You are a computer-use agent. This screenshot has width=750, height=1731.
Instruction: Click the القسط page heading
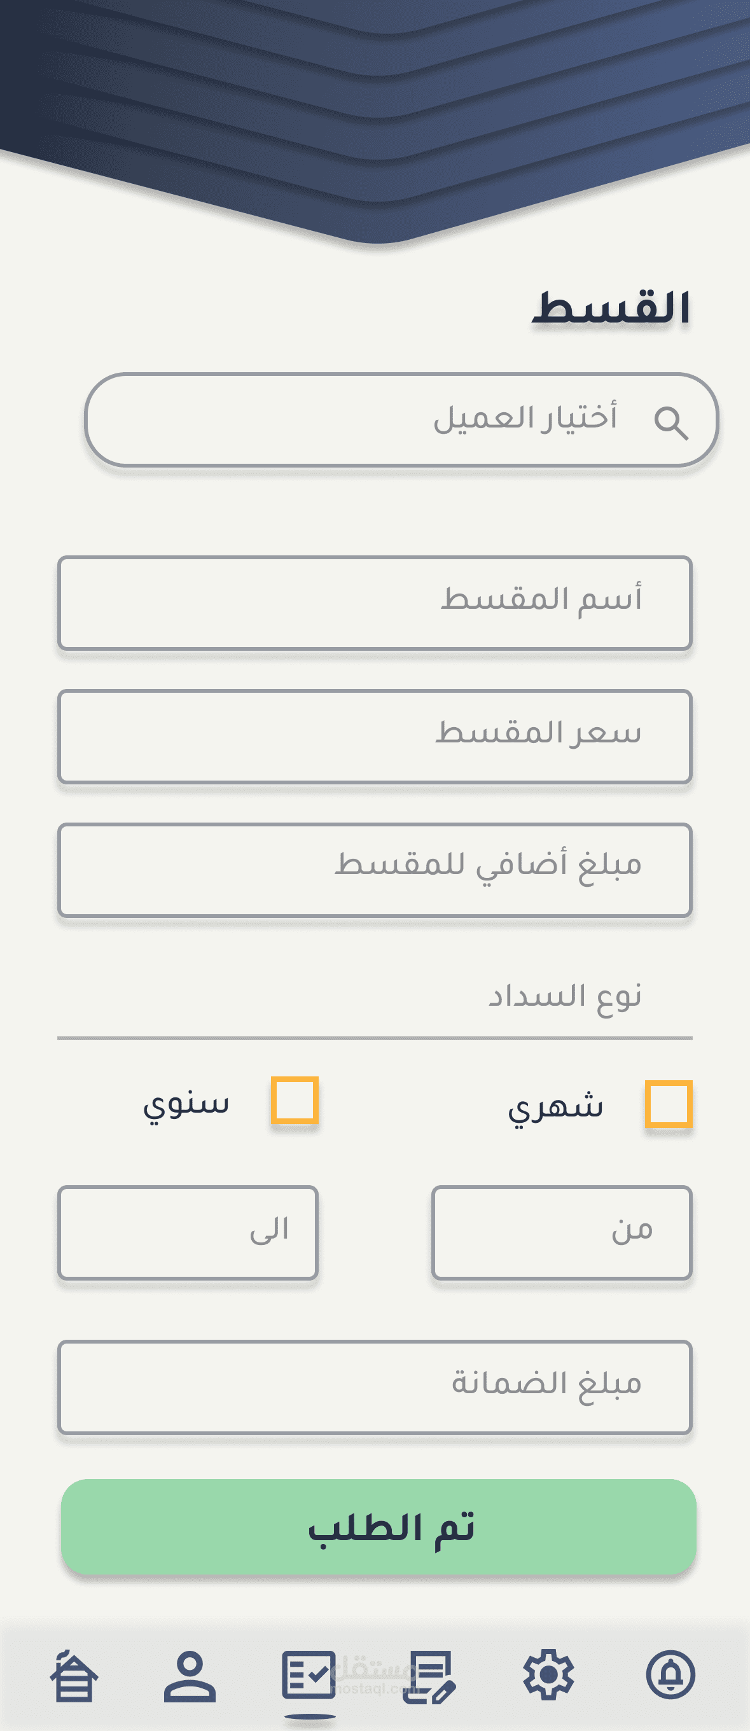point(611,309)
